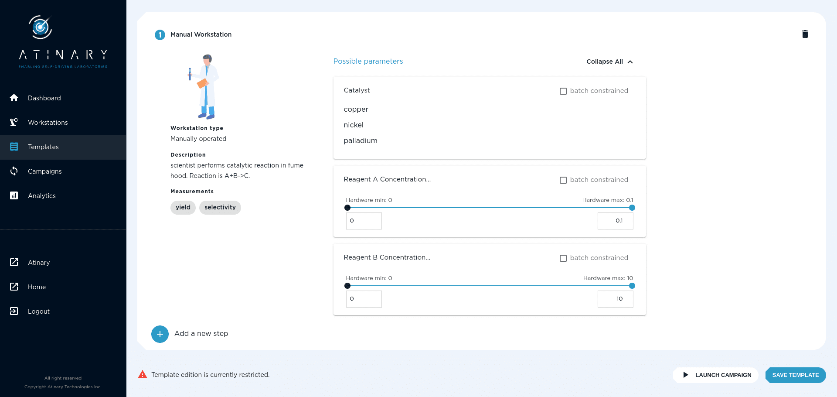Click Hardware max: 10 label

tap(608, 278)
